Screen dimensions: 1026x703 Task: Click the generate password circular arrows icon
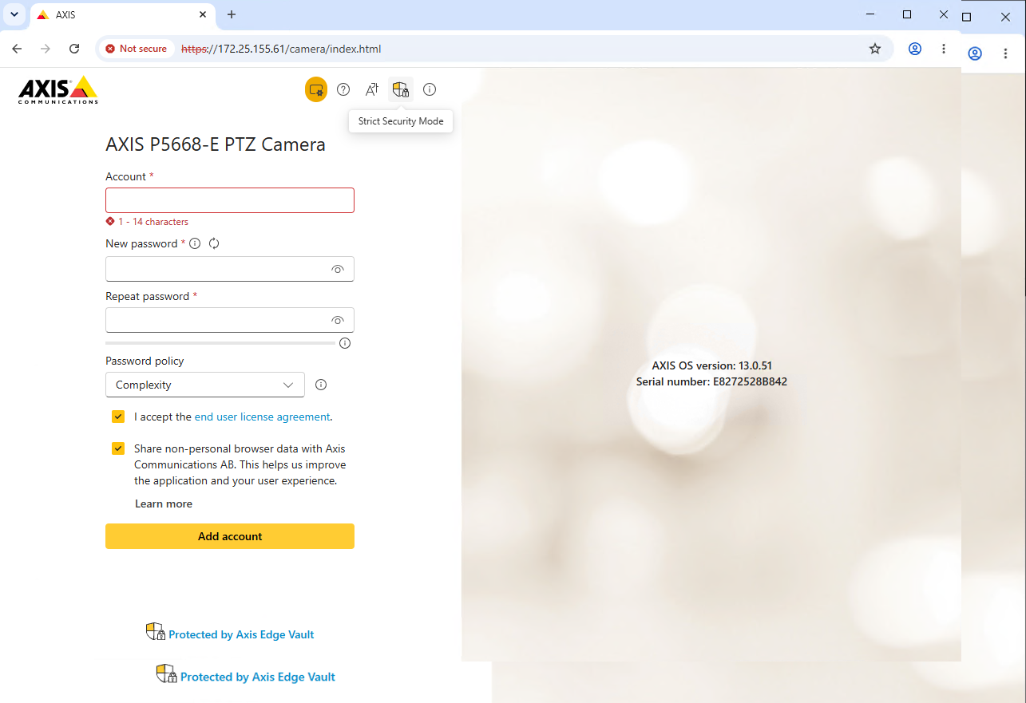tap(214, 243)
